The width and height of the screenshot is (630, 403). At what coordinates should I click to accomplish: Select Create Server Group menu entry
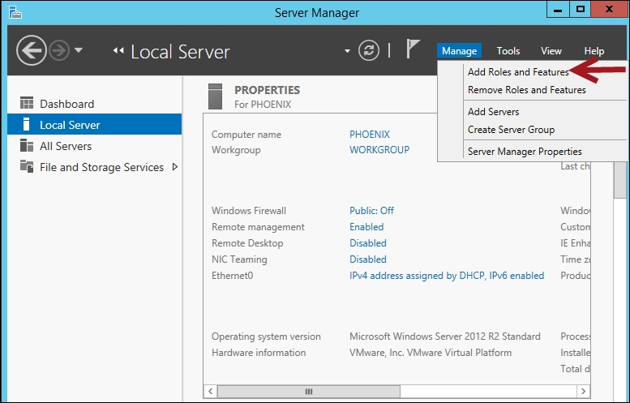[x=511, y=130]
